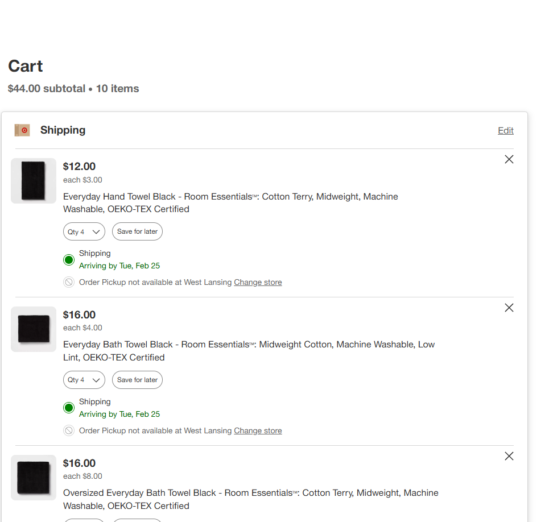Remove the Everyday Hand Towel from cart

pyautogui.click(x=509, y=160)
